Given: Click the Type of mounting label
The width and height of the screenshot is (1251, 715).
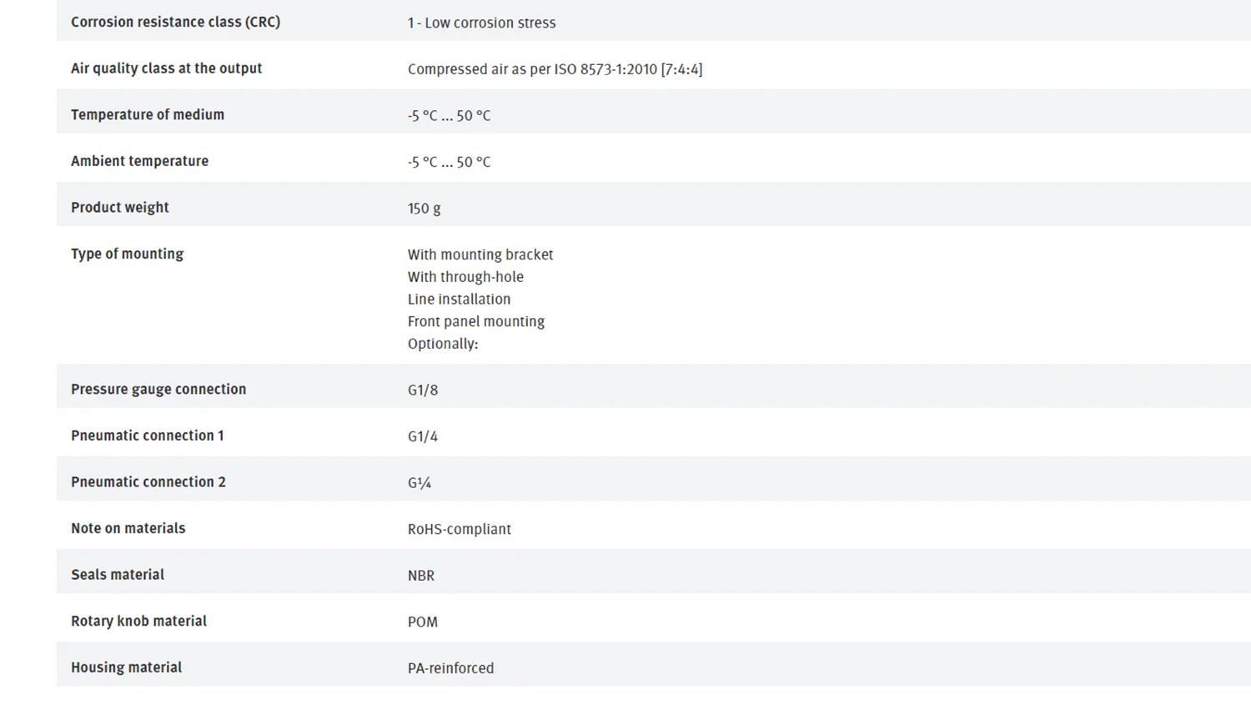Looking at the screenshot, I should pyautogui.click(x=127, y=254).
